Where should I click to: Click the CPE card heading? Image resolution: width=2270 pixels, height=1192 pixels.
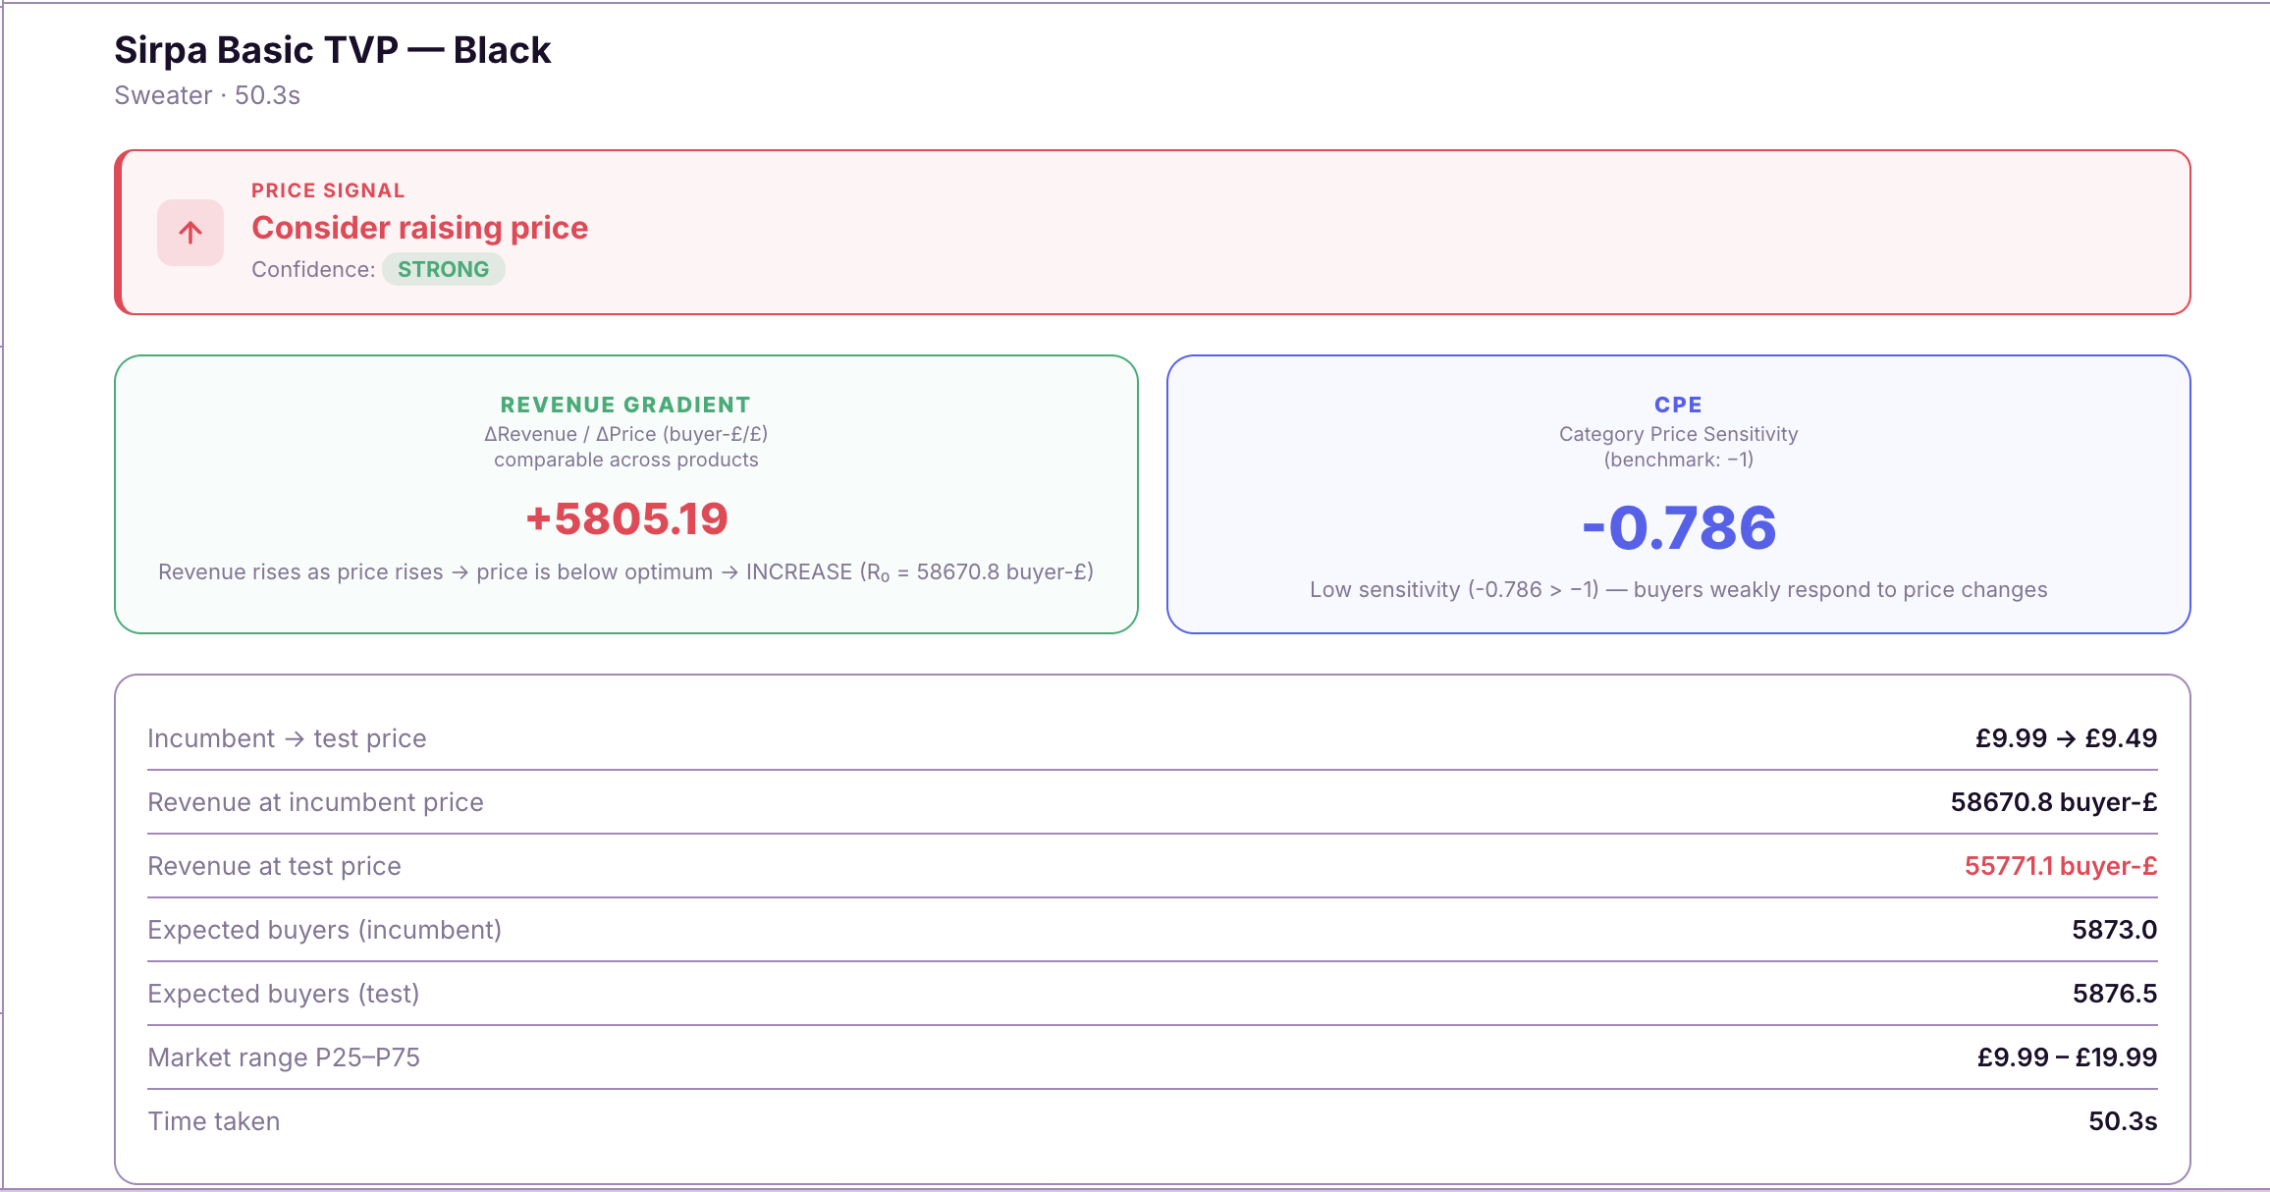[x=1678, y=405]
